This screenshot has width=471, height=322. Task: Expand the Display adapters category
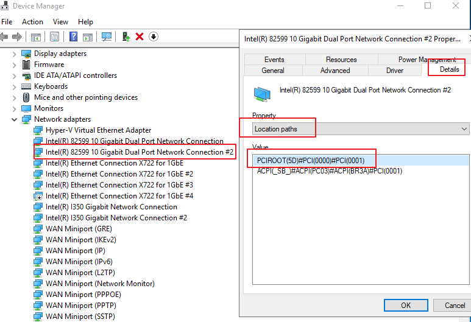click(15, 54)
